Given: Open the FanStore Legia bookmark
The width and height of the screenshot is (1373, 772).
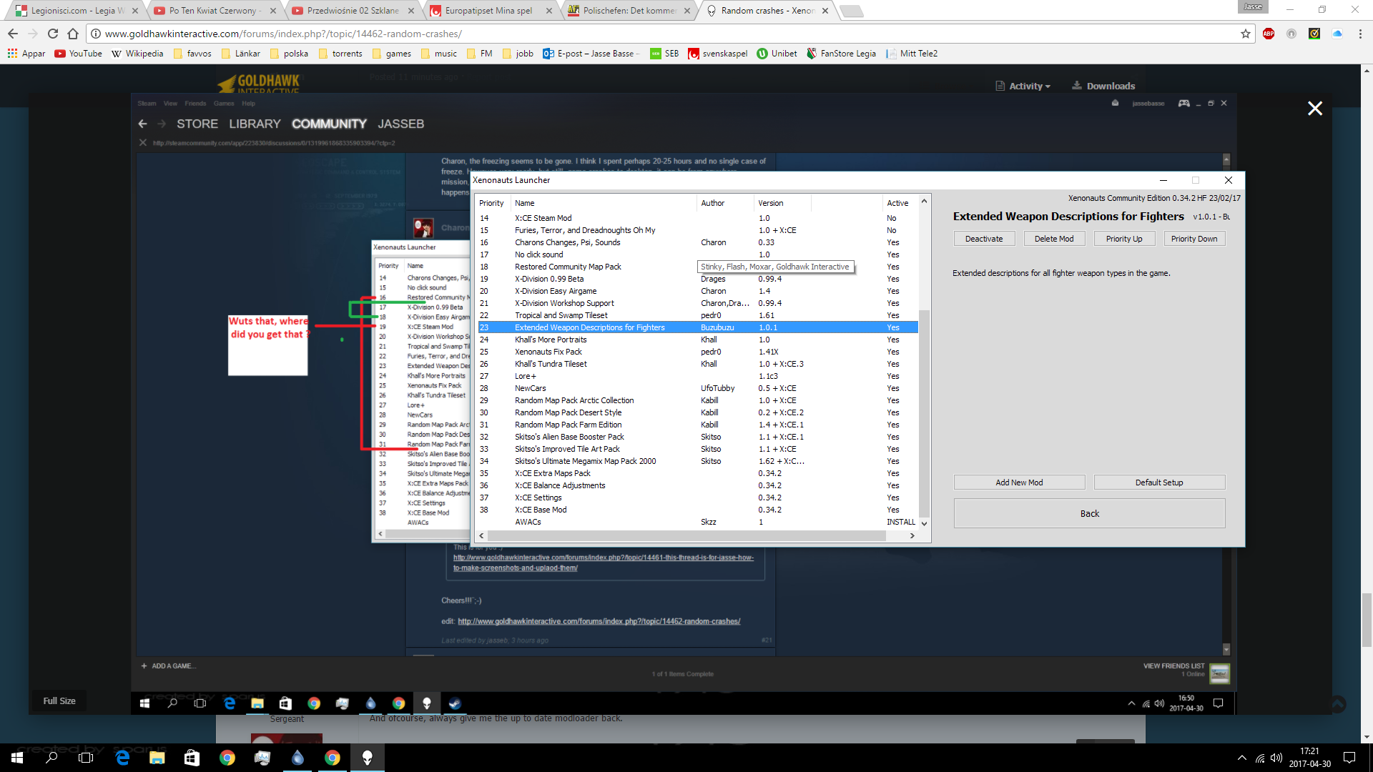Looking at the screenshot, I should (841, 54).
